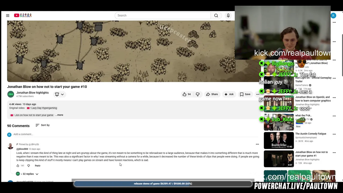
Task: Open @jblow888 username link
Action: [x=22, y=149]
